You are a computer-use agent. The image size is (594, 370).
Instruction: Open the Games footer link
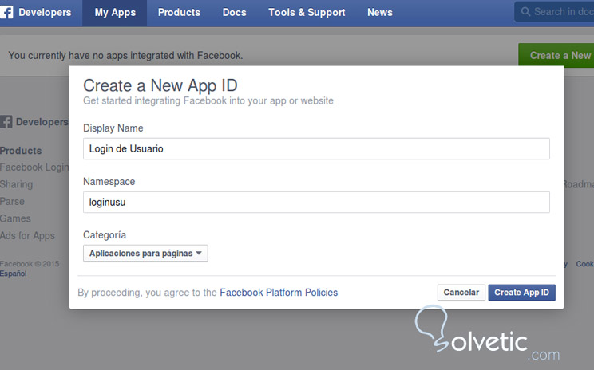[15, 218]
